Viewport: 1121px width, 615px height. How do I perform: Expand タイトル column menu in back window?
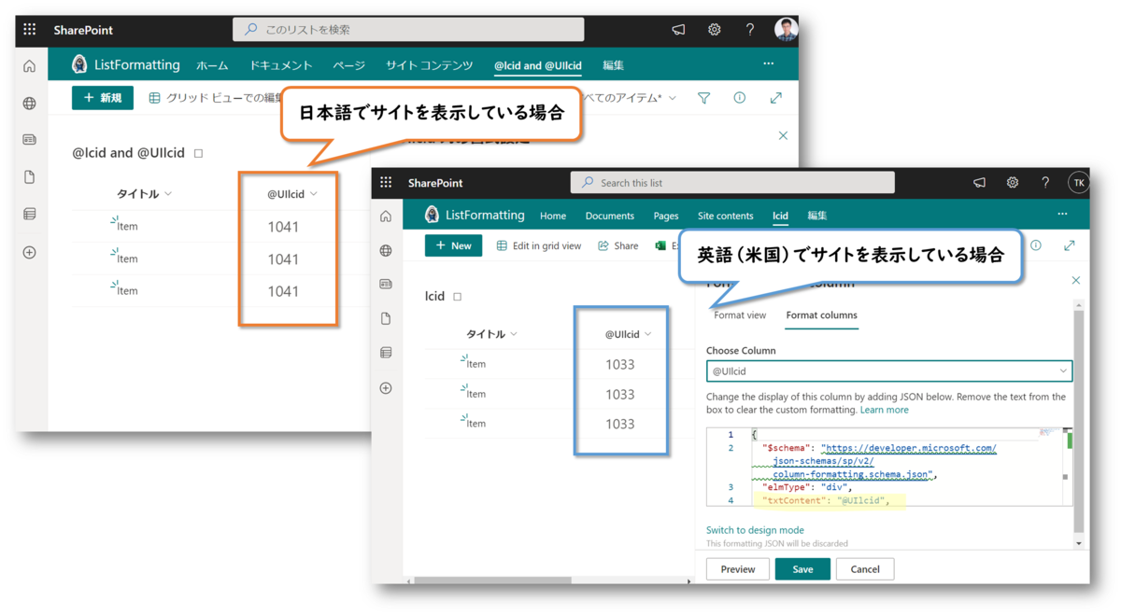click(x=168, y=194)
